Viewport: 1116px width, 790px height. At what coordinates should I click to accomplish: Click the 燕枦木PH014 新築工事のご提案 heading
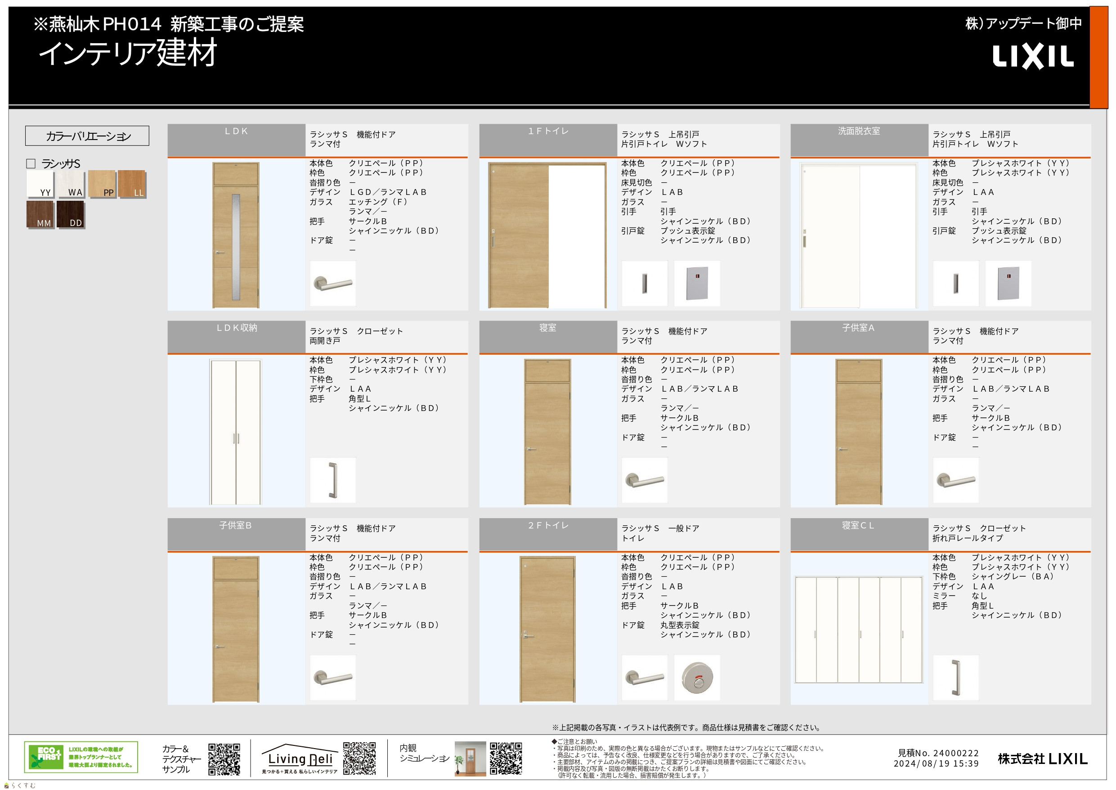click(x=168, y=24)
